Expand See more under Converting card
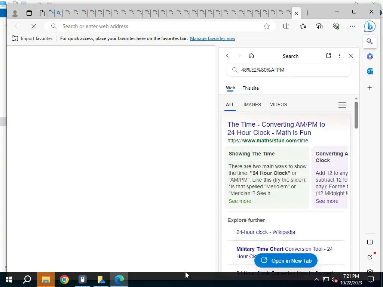383x287 pixels. pyautogui.click(x=327, y=201)
